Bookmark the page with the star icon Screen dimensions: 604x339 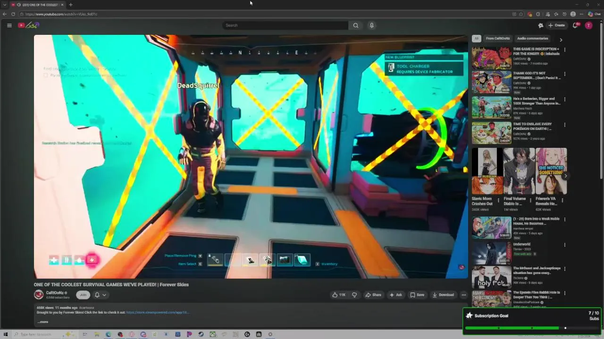tap(521, 14)
